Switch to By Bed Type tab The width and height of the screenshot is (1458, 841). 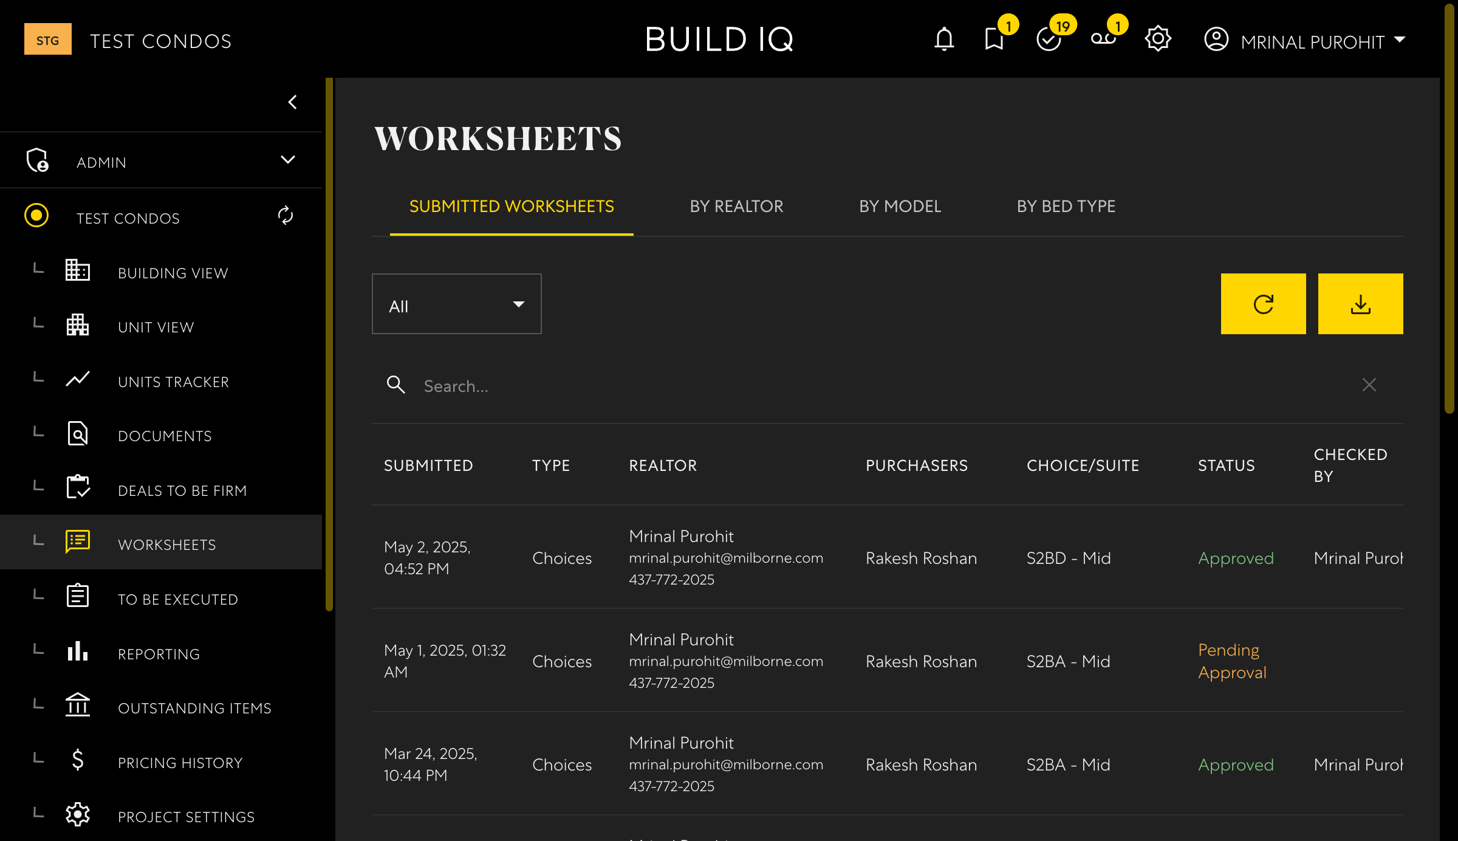1066,206
